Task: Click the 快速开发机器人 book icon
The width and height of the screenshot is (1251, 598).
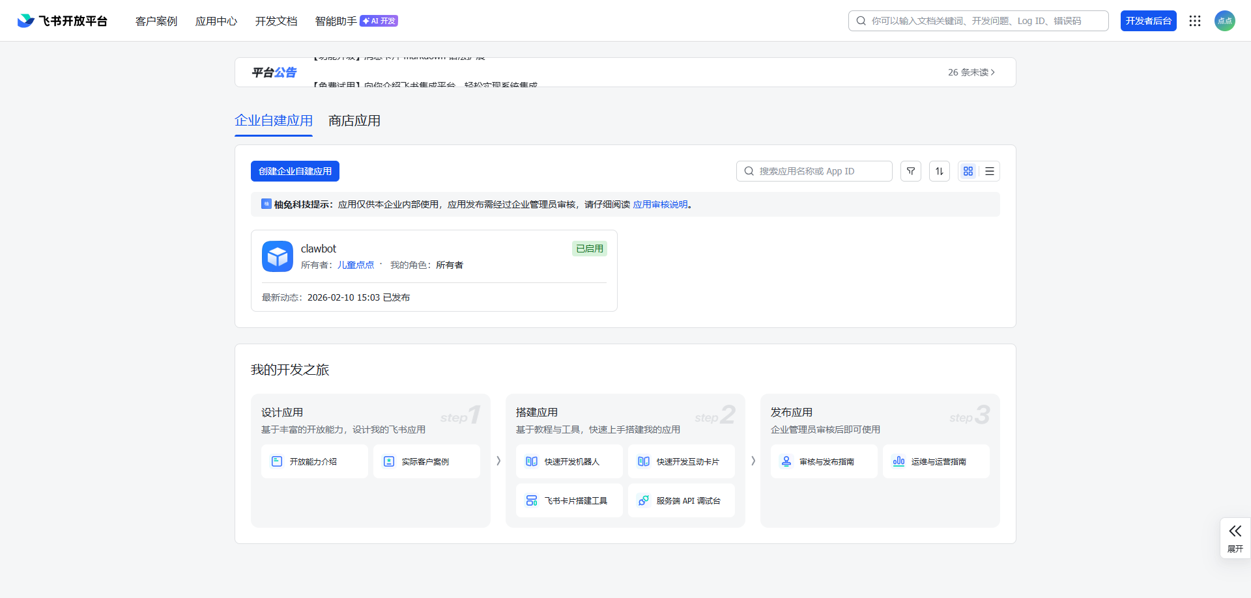Action: click(x=532, y=461)
